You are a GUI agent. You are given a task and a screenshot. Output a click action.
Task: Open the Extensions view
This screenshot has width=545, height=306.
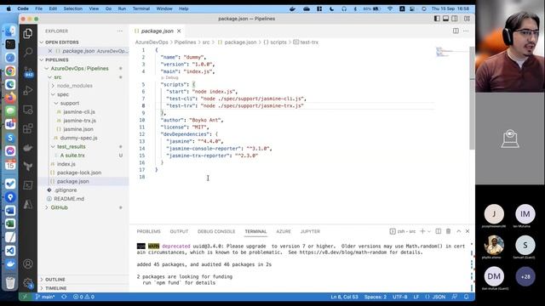coord(28,128)
